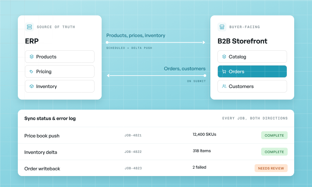Click the box icon in Inventory
Viewport: 312px width, 187px height.
click(x=31, y=86)
